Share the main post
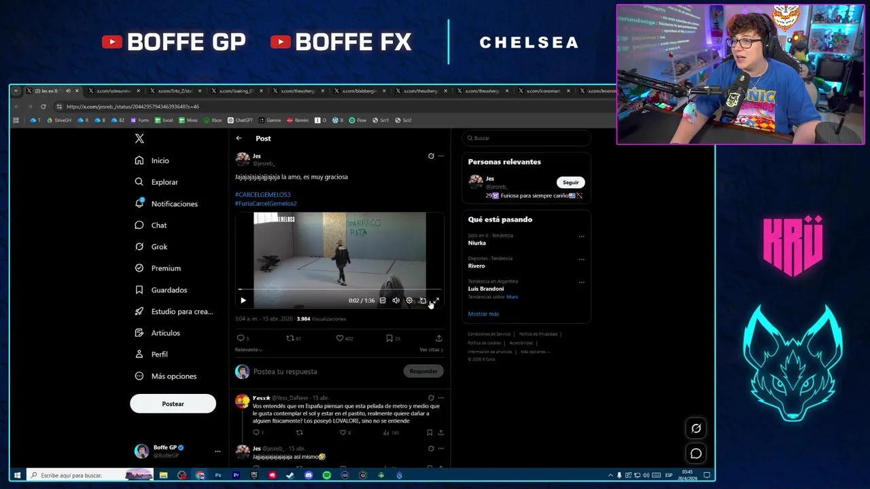The height and width of the screenshot is (489, 870). (438, 338)
